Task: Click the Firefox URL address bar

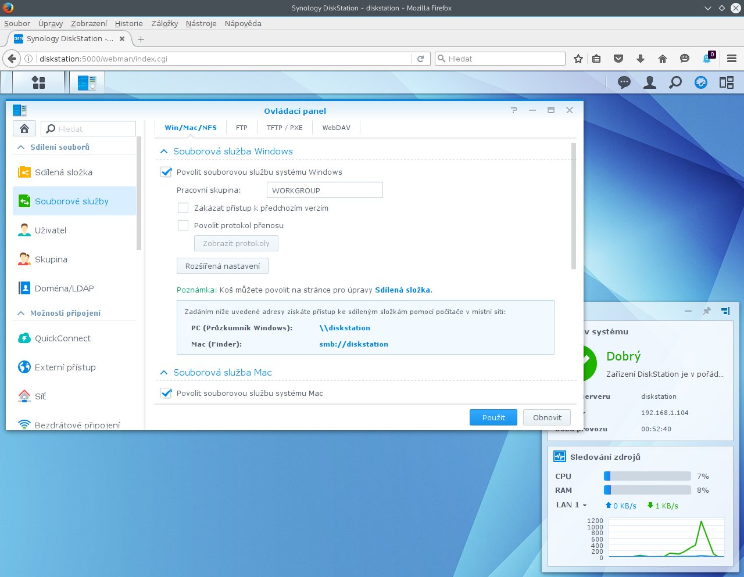Action: [x=224, y=59]
